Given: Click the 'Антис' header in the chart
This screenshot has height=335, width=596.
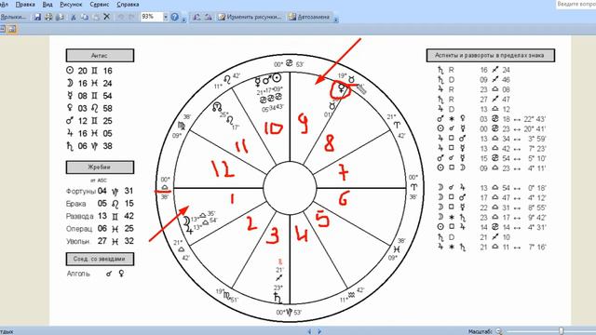Looking at the screenshot, I should (100, 56).
